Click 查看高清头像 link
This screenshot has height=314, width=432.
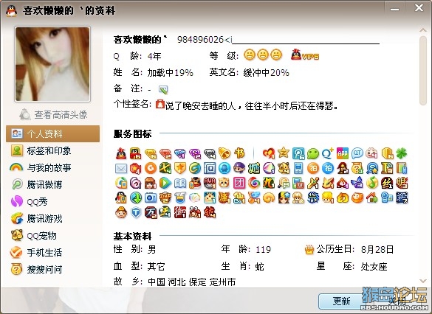(53, 114)
